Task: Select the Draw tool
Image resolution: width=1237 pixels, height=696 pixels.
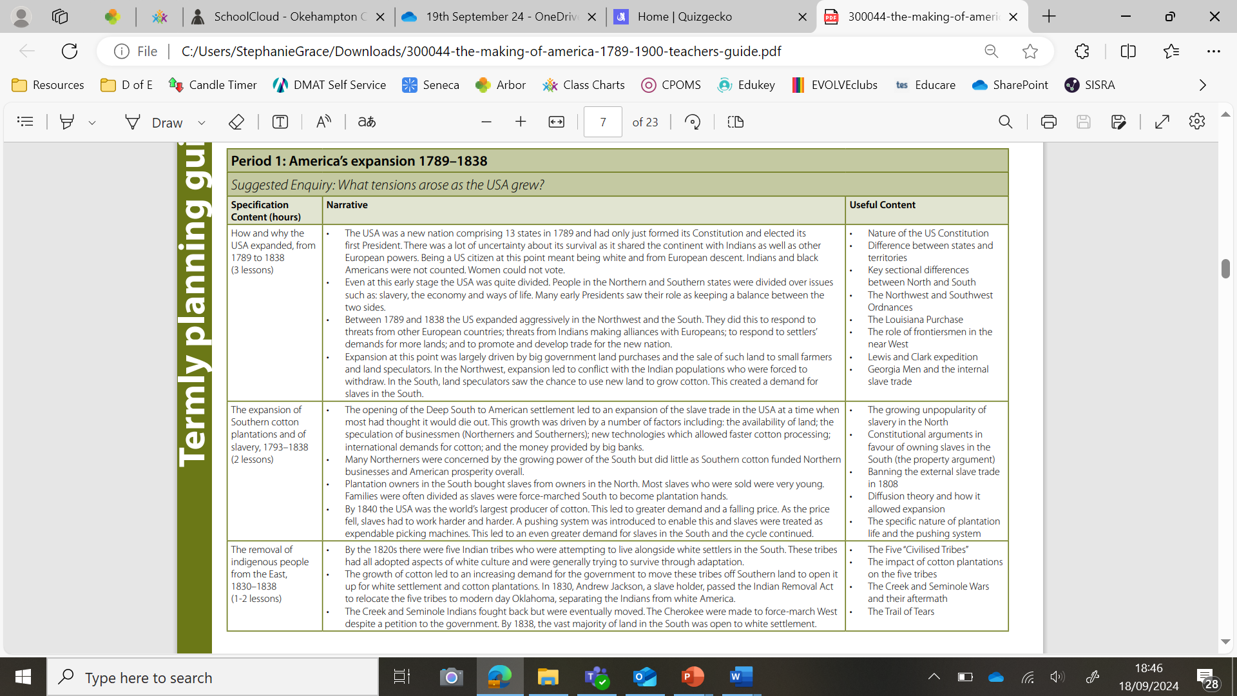Action: 153,122
